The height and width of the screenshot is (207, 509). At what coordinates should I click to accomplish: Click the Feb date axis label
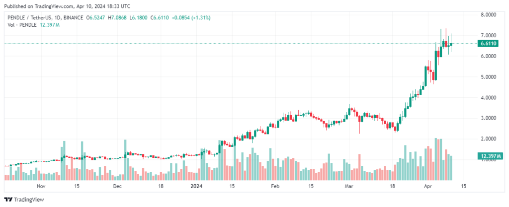[x=275, y=186]
